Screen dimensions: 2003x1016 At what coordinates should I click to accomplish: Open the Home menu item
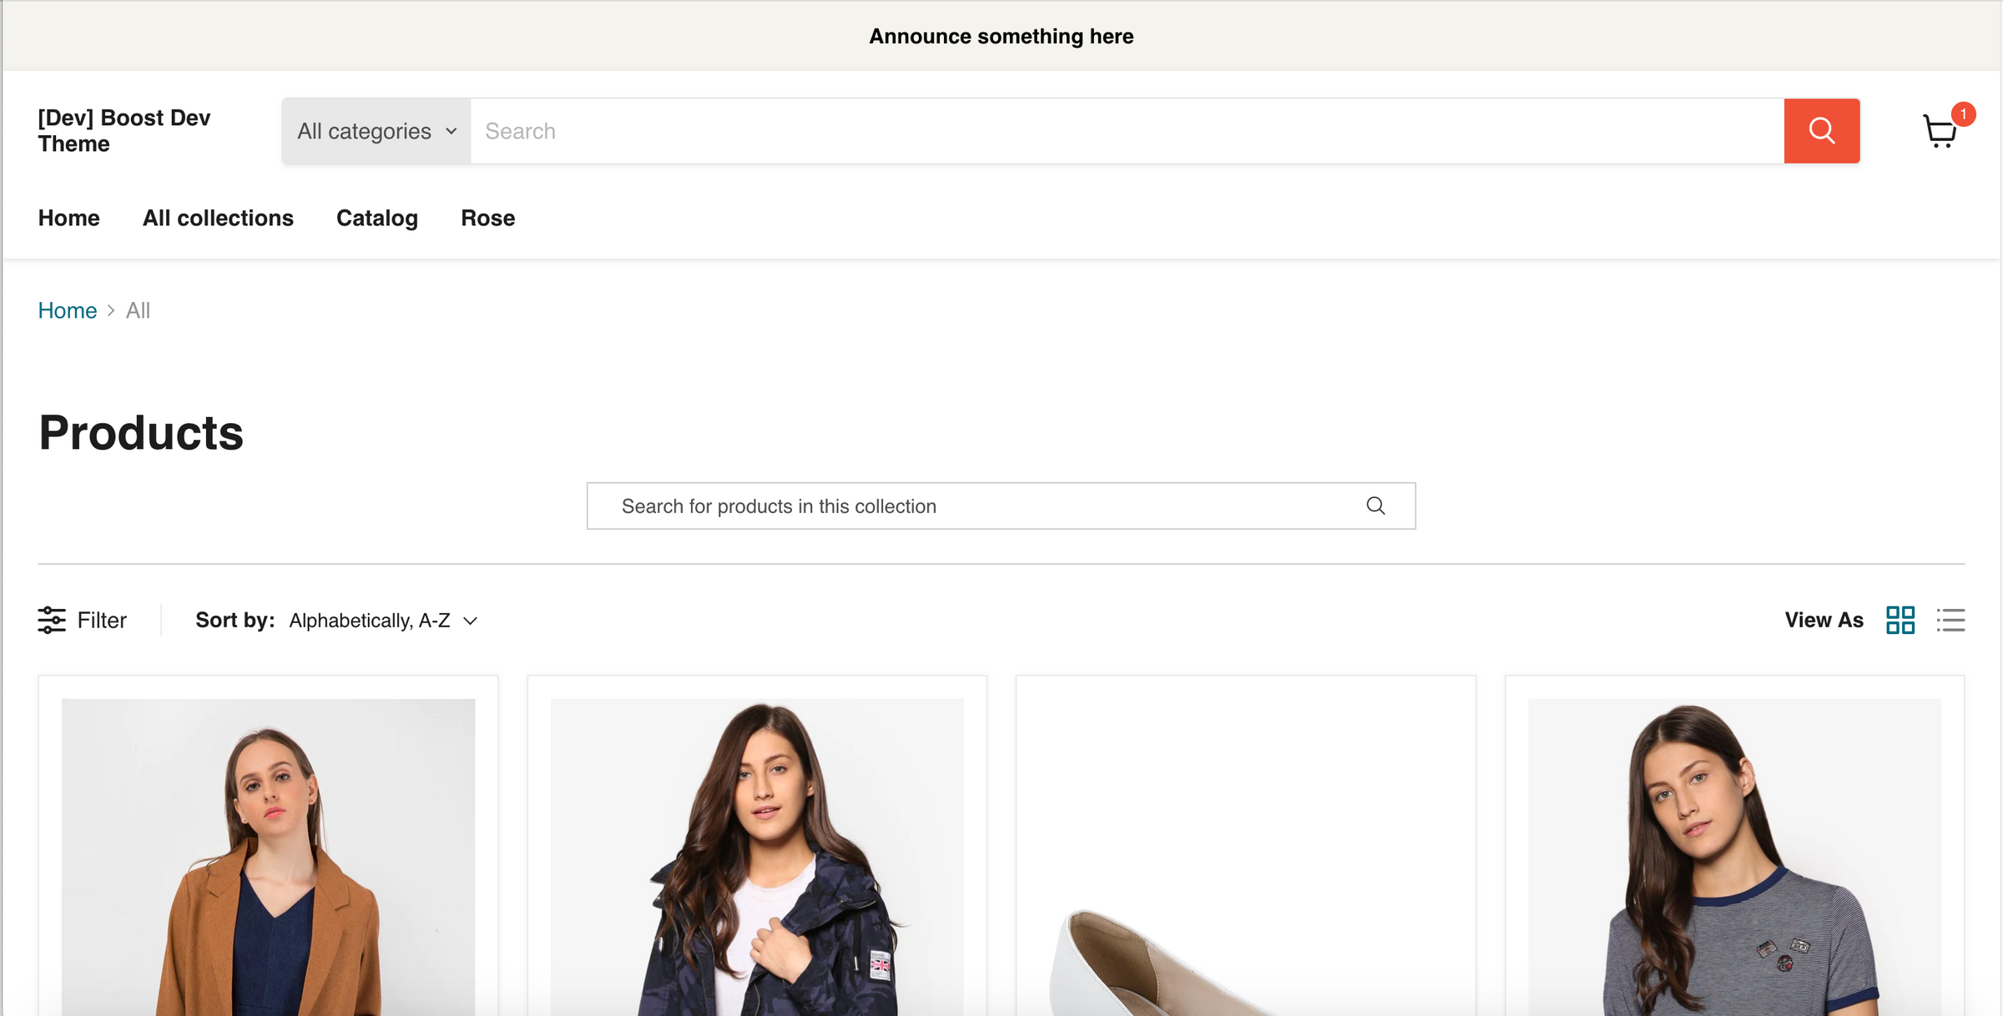tap(68, 218)
